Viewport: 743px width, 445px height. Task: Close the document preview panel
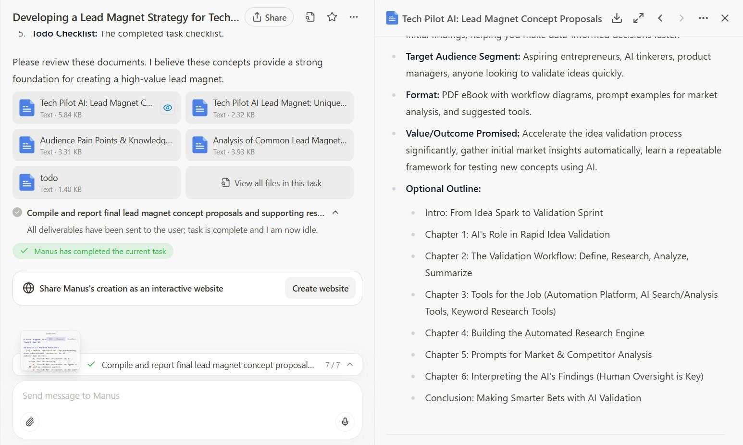[725, 18]
